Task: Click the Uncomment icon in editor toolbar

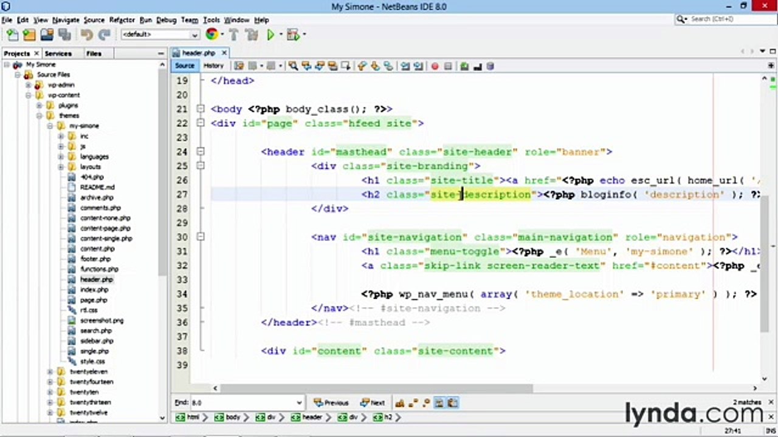Action: pyautogui.click(x=477, y=66)
